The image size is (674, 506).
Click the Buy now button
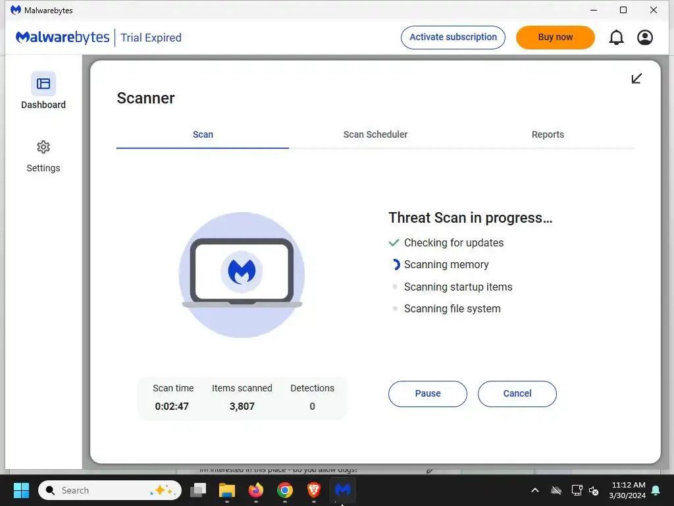pos(556,38)
